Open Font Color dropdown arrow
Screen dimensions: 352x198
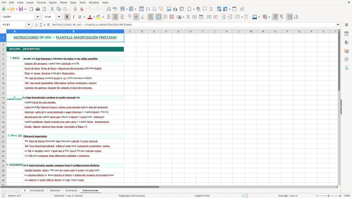coord(94,17)
